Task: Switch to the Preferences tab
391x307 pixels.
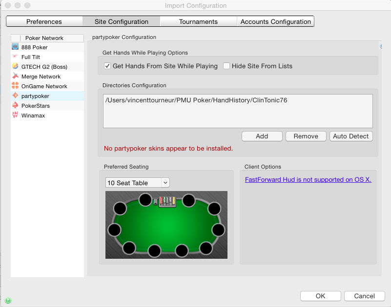Action: 44,21
